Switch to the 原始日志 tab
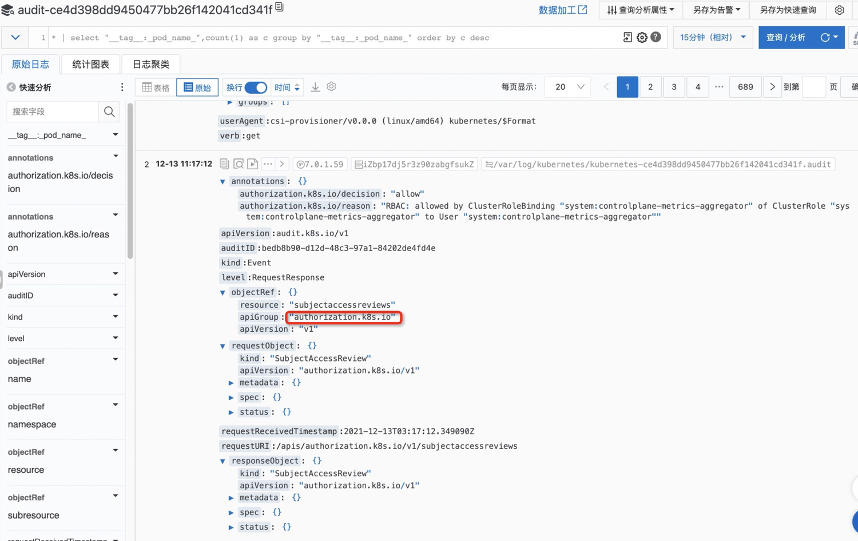 tap(30, 64)
